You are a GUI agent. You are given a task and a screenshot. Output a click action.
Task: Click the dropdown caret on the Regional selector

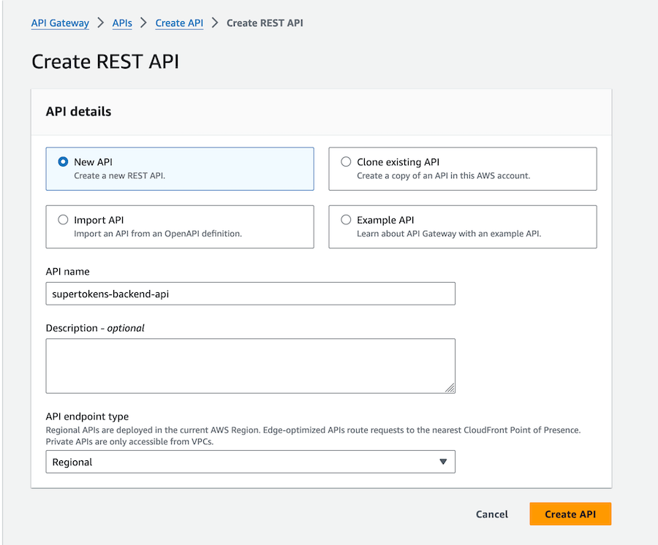[444, 462]
